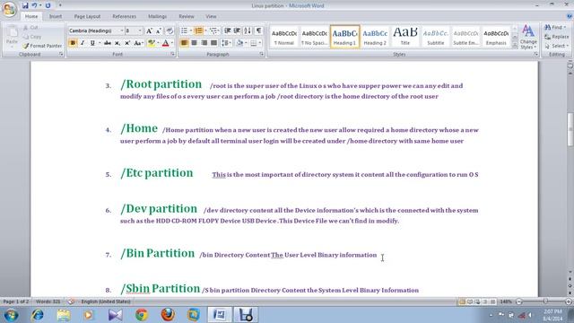Click the English (United States) language indicator
The image size is (574, 323).
[106, 301]
